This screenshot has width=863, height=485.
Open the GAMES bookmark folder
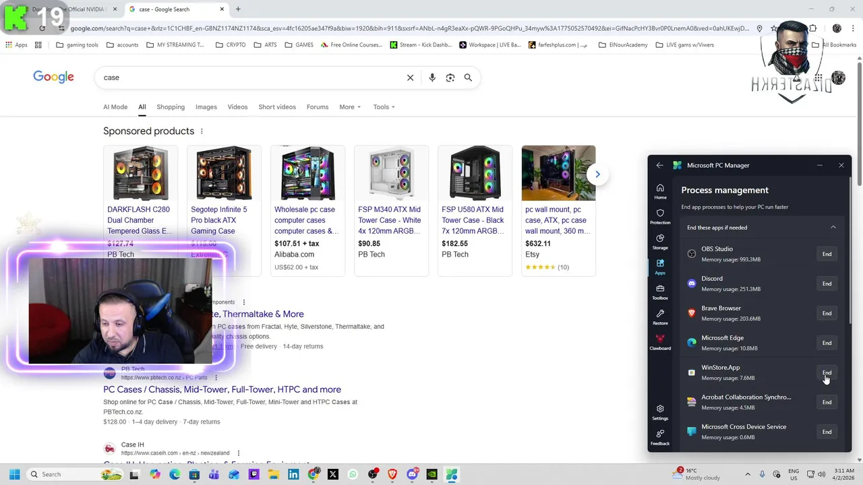pos(299,45)
